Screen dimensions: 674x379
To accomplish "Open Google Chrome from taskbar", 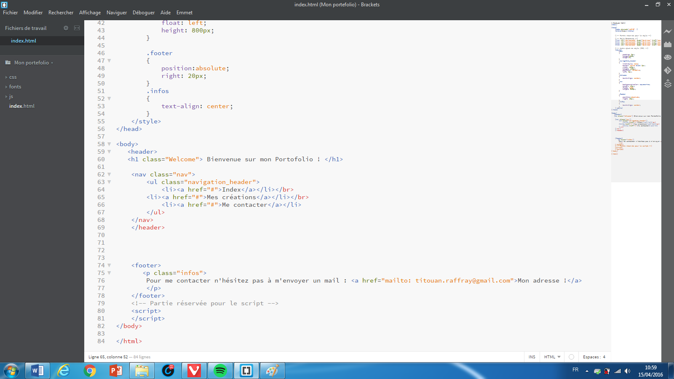I will coord(90,371).
